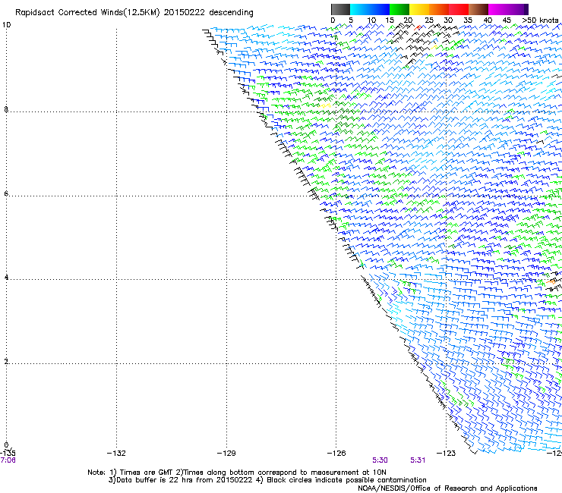Click the legend tick label 25
The height and width of the screenshot is (493, 562).
[429, 20]
